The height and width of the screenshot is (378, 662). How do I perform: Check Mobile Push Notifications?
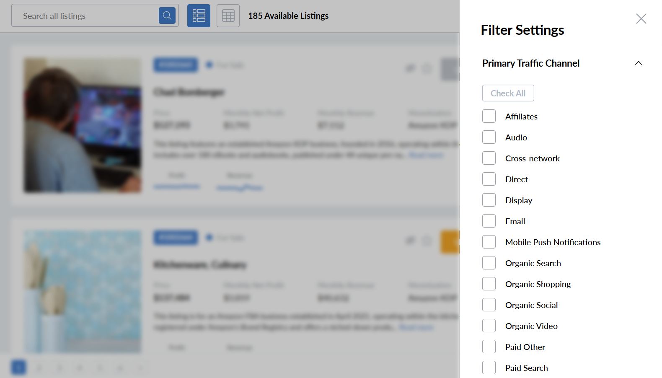(489, 242)
